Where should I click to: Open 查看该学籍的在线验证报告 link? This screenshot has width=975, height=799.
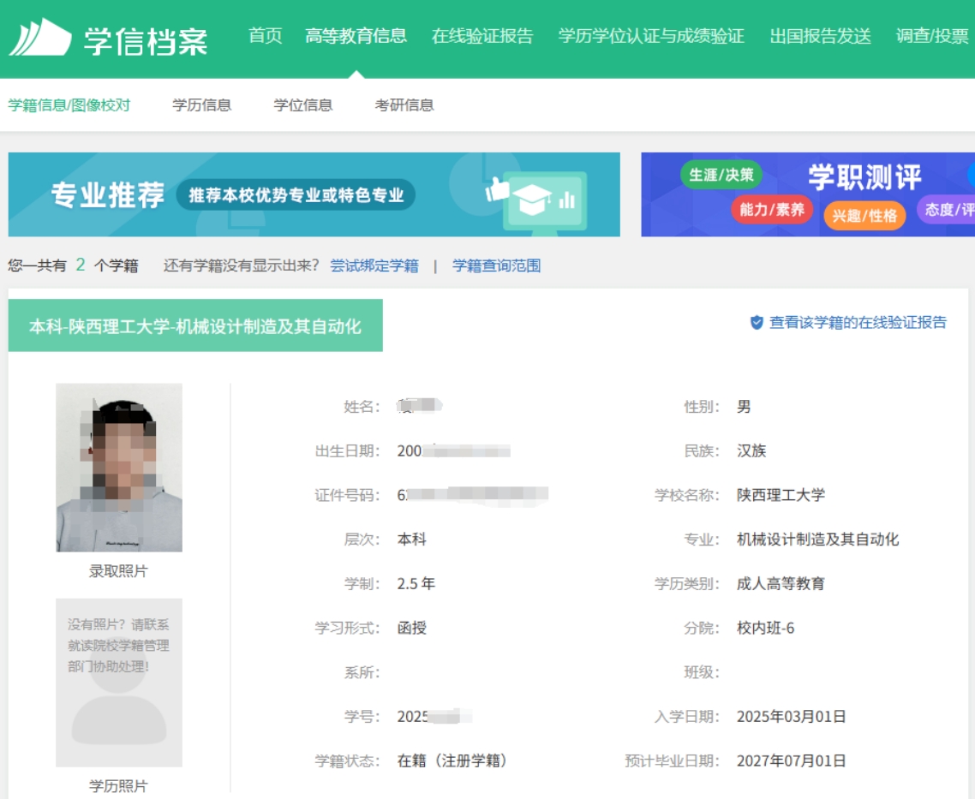pos(858,323)
